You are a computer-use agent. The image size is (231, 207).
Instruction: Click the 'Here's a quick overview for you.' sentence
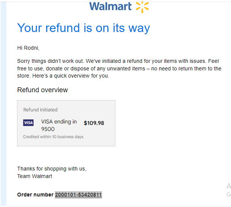(x=71, y=76)
